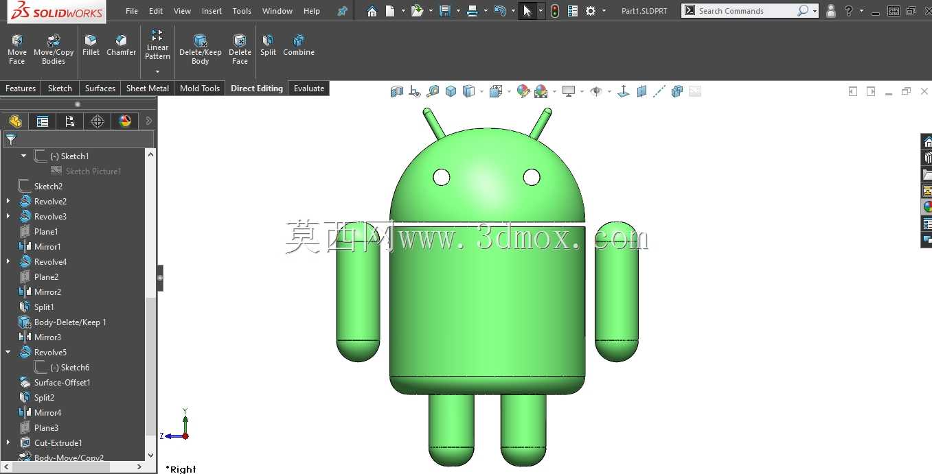Select the Delete Face tool
The width and height of the screenshot is (932, 474).
click(240, 49)
